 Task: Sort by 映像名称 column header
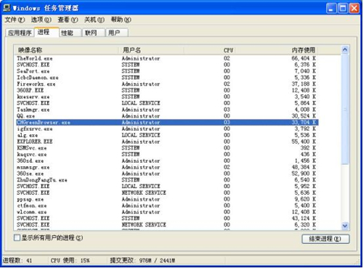[67, 50]
